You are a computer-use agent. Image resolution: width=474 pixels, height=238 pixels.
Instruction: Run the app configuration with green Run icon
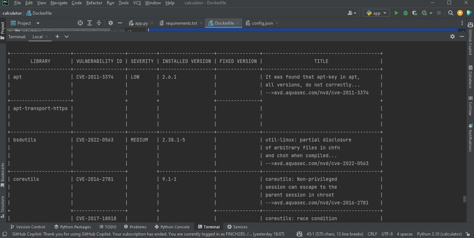click(396, 13)
